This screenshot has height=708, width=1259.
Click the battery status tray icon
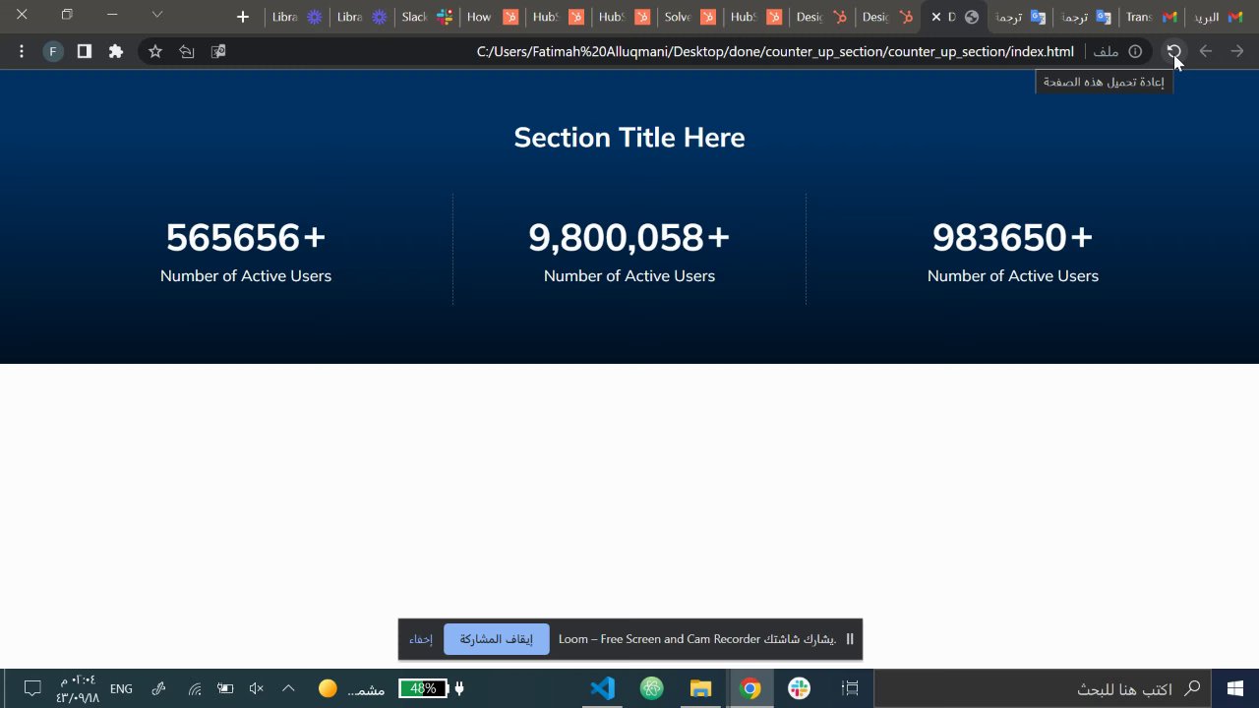(x=225, y=688)
